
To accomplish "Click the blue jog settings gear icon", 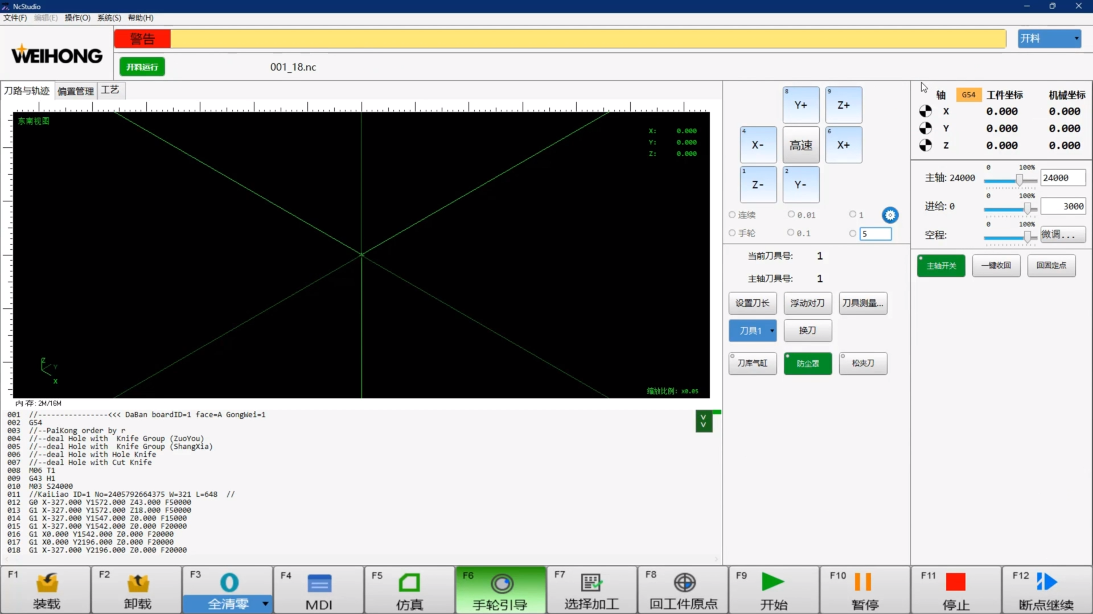I will click(890, 215).
